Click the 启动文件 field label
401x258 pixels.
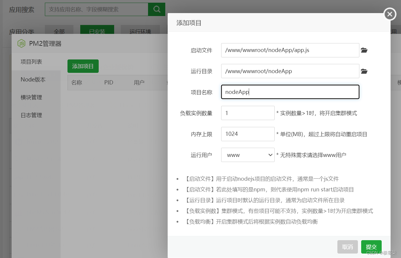(x=202, y=51)
